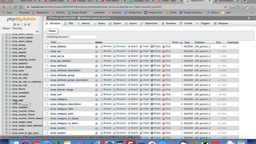Click Containing the word filter field
The height and width of the screenshot is (144, 256).
pos(84,37)
